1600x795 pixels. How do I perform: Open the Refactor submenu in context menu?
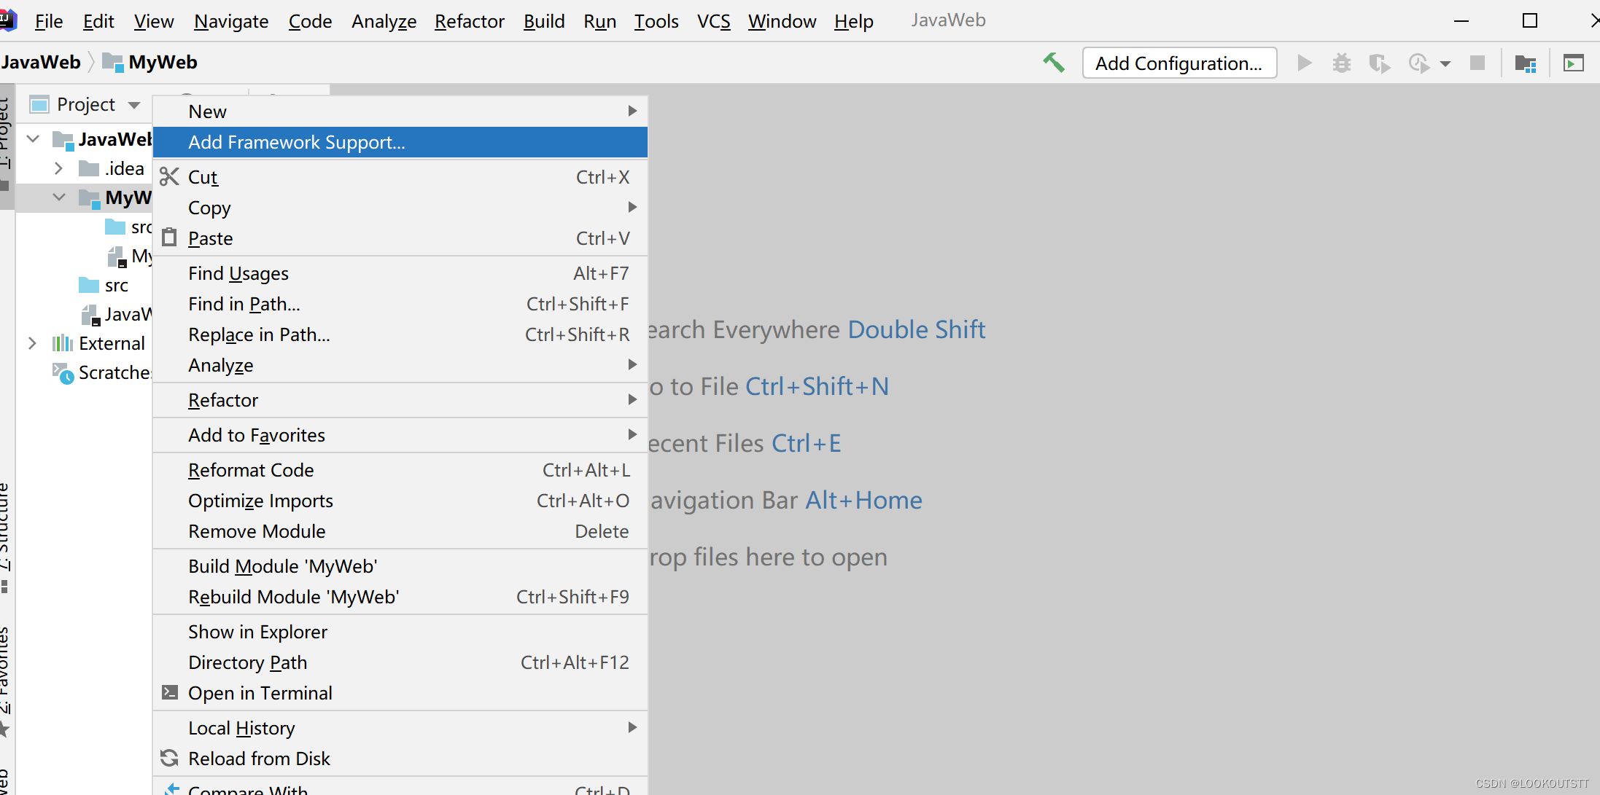[400, 399]
